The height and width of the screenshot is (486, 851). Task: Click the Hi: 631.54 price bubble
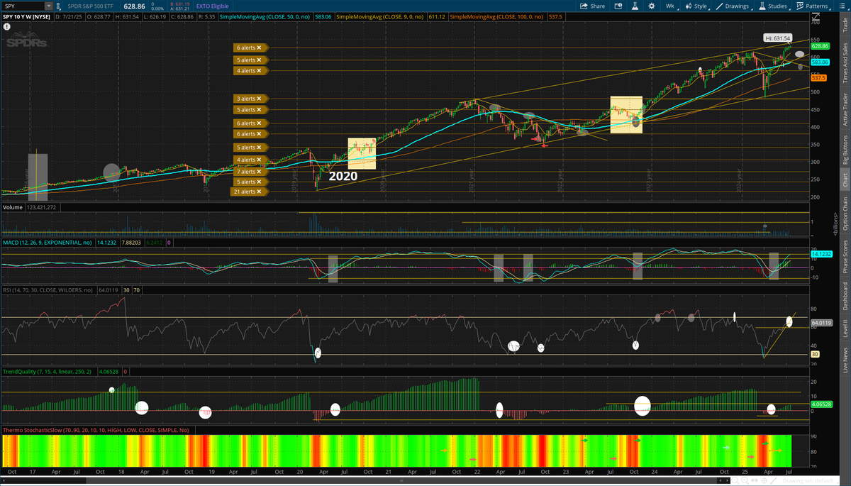[x=779, y=38]
